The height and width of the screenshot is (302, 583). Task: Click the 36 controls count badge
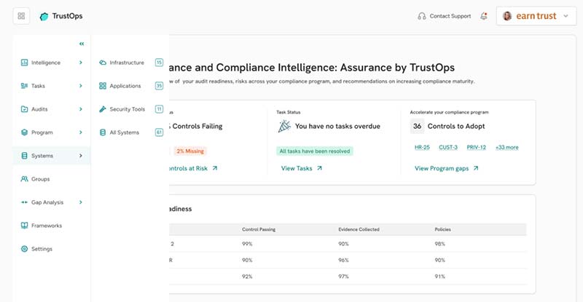(x=417, y=127)
